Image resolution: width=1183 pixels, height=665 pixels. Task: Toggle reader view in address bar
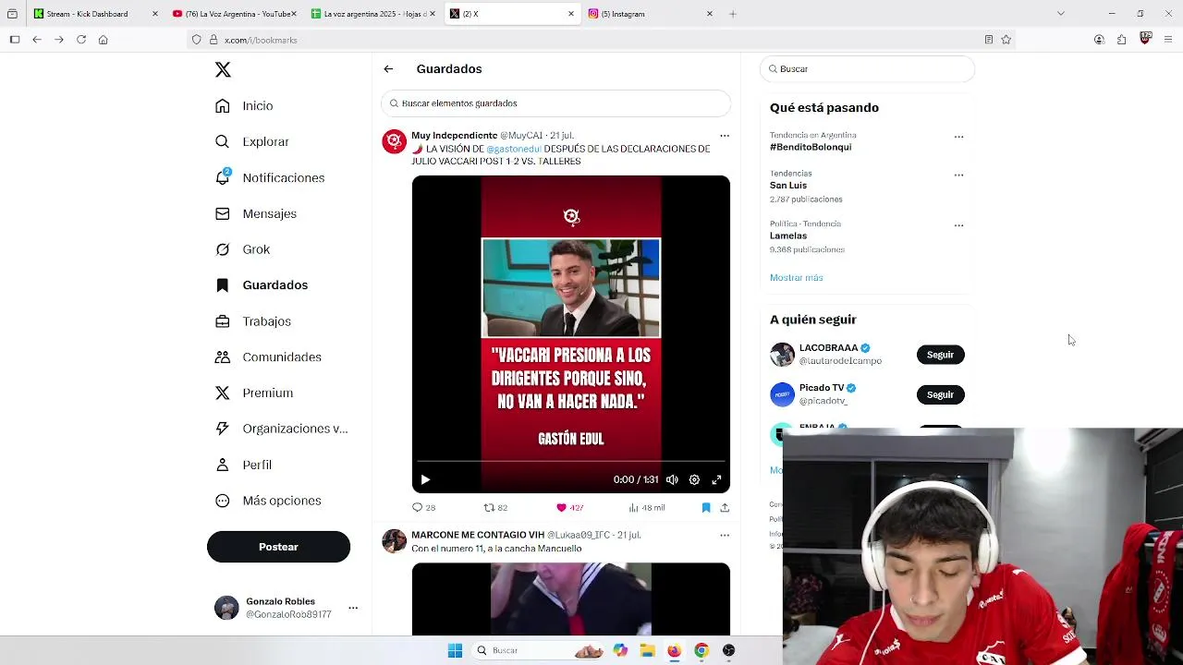pos(988,40)
